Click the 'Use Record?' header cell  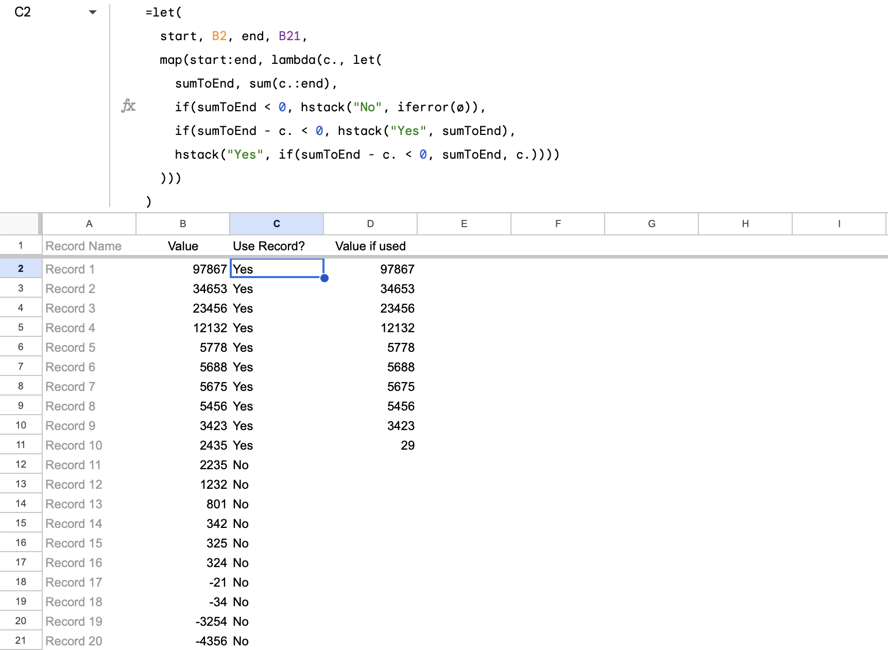coord(277,246)
